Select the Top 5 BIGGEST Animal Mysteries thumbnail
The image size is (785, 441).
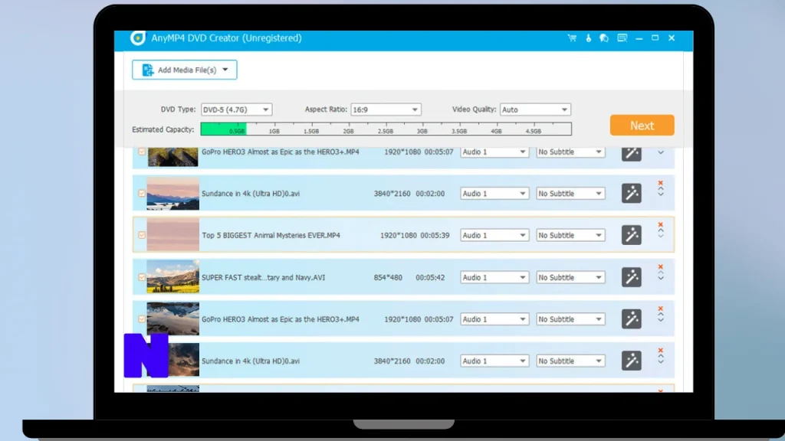point(172,234)
